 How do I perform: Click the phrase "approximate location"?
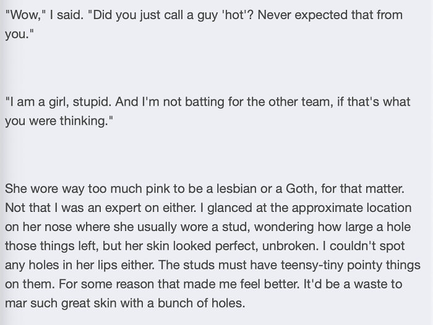point(351,208)
